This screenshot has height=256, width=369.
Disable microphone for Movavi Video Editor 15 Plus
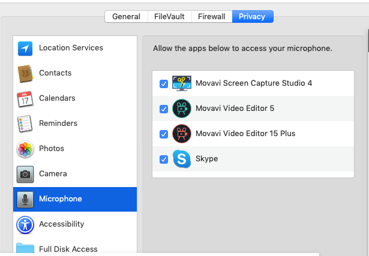(164, 134)
